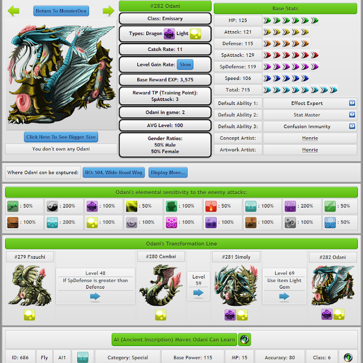
Task: Open Concept Artist Henrie link
Action: tap(310, 138)
